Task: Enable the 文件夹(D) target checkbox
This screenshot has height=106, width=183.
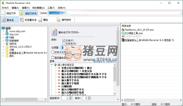Action: click(x=64, y=44)
